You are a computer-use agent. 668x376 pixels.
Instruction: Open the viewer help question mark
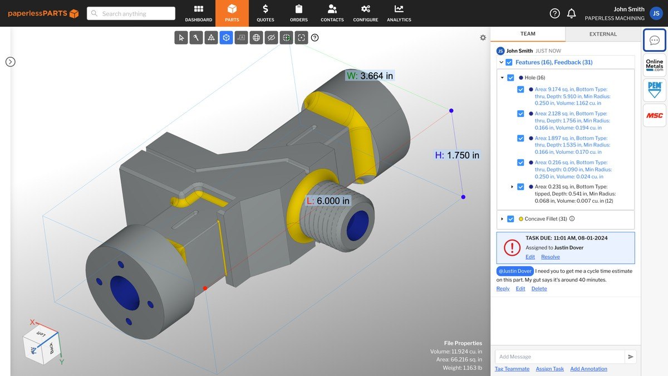click(x=315, y=37)
